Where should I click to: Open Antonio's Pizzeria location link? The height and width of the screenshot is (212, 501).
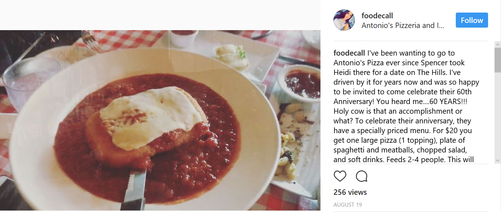click(403, 25)
